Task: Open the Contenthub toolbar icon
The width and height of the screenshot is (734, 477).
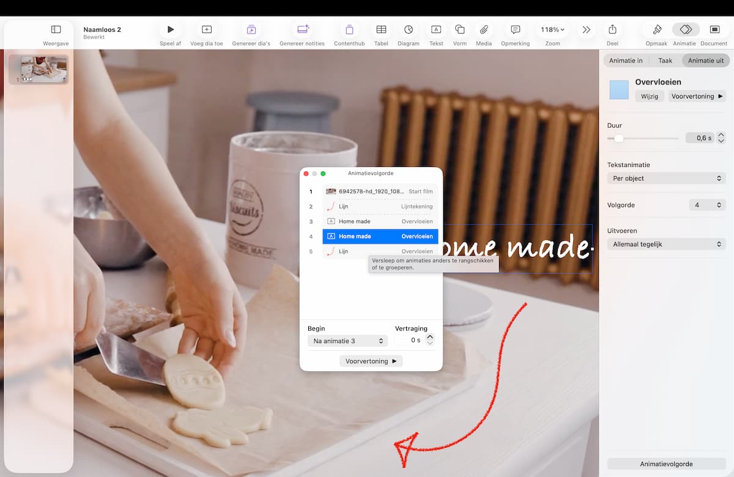Action: click(x=349, y=29)
